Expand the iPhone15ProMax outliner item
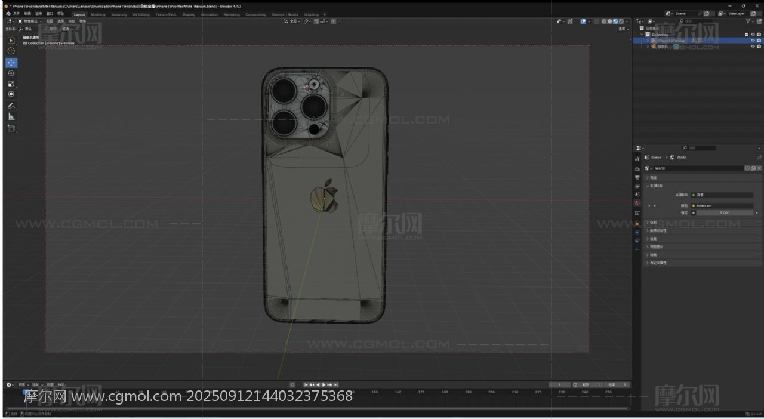 pyautogui.click(x=648, y=41)
